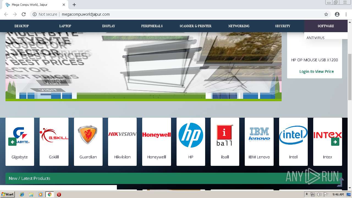Click the IBM Lenovo brand name text
Image resolution: width=352 pixels, height=198 pixels.
point(259,157)
